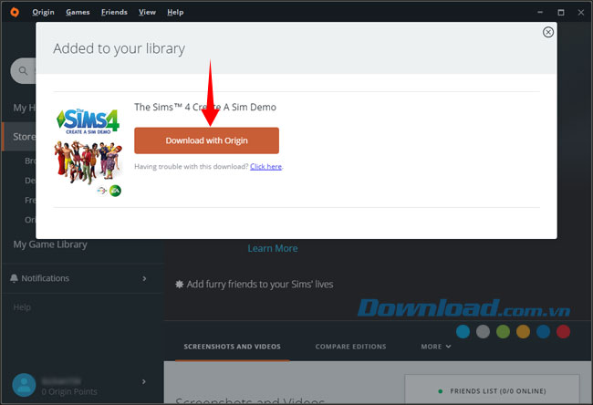Click the user avatar icon
593x405 pixels.
point(24,385)
